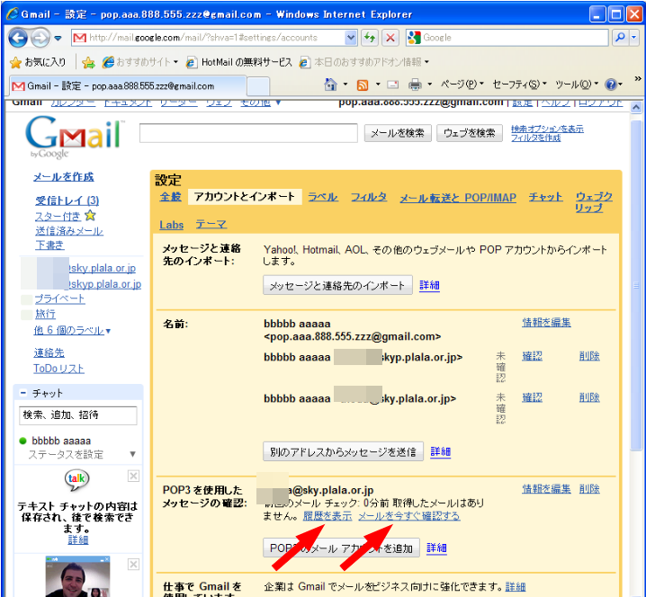Switch to 全般 settings tab
This screenshot has height=597, width=646.
pos(170,196)
